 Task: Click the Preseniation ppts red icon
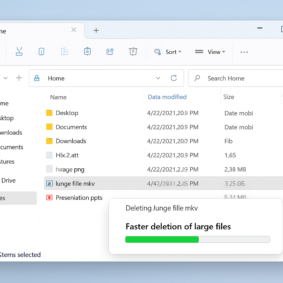click(49, 197)
